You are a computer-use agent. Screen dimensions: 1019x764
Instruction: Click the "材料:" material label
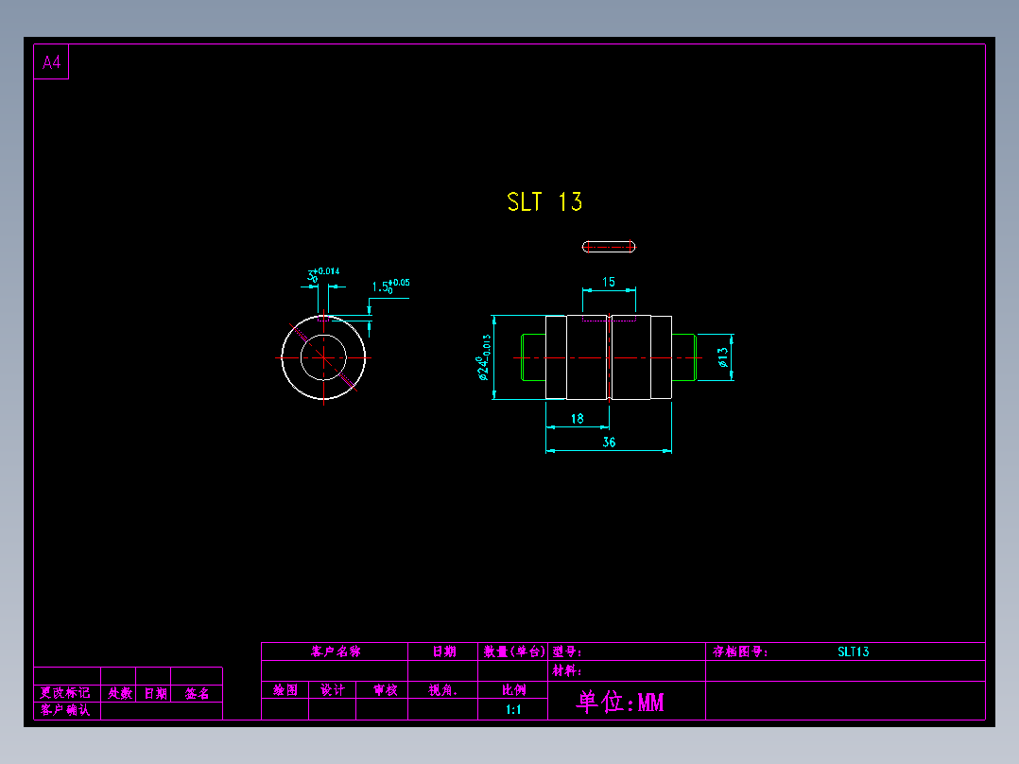(567, 670)
